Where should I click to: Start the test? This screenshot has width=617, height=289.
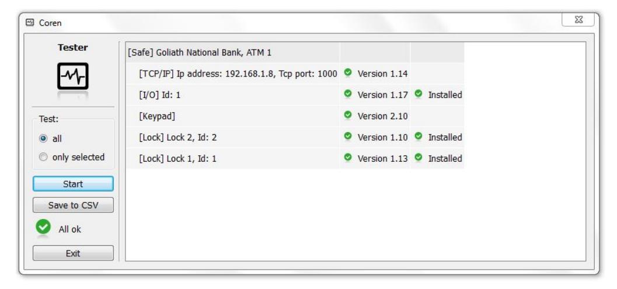[73, 184]
